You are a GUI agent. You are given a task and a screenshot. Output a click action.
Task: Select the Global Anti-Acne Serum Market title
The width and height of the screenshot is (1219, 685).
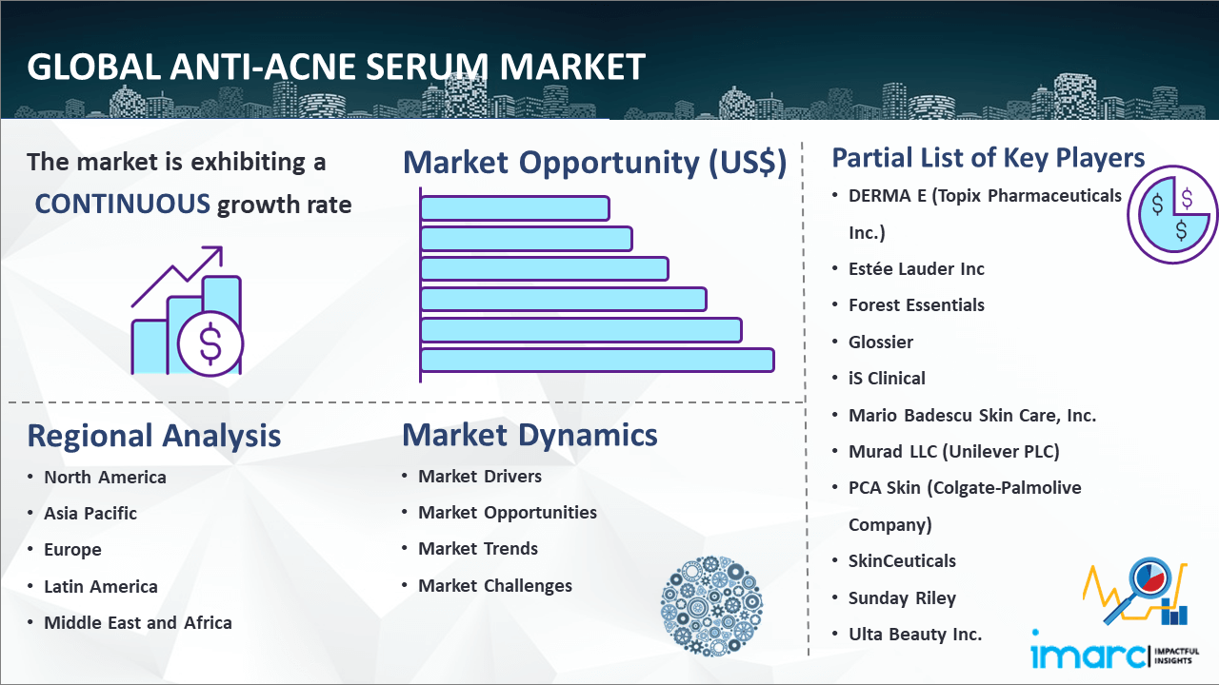336,67
